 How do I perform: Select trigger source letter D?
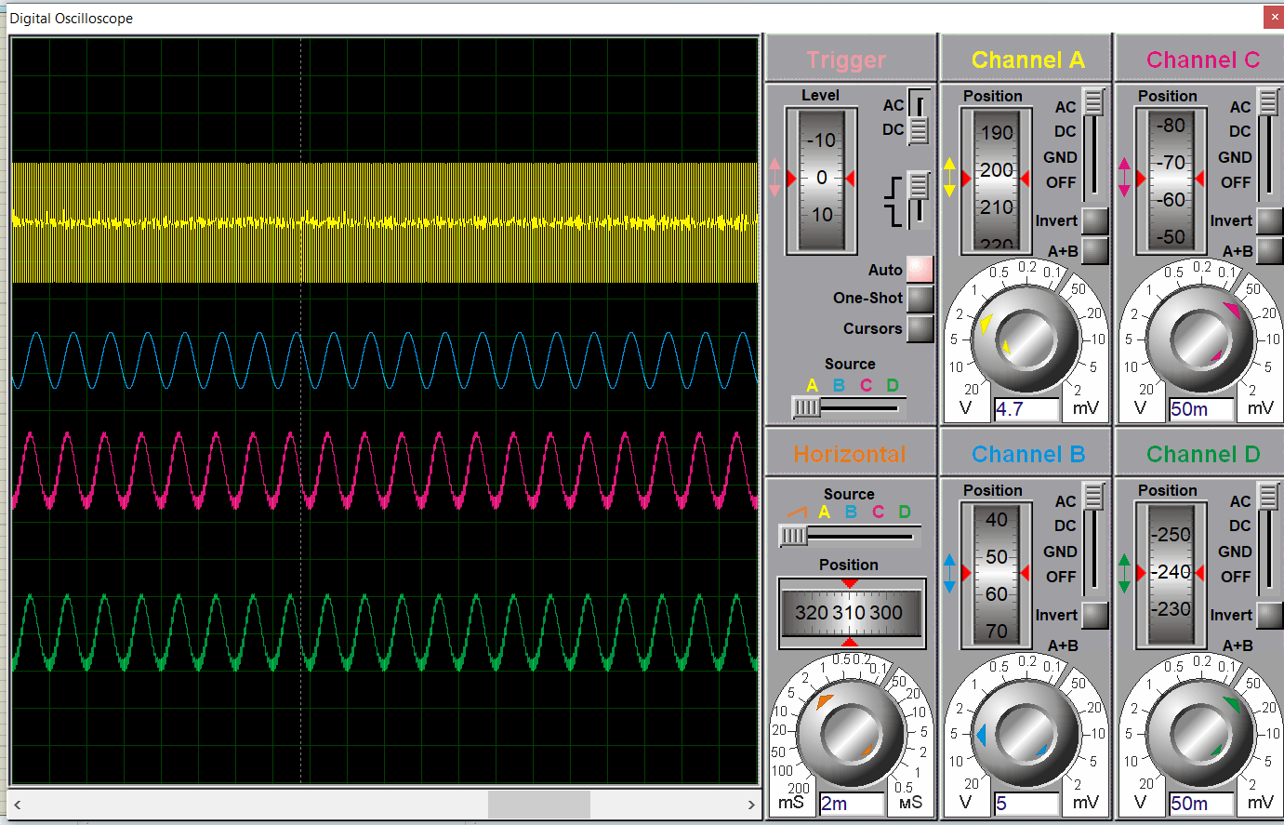(893, 385)
